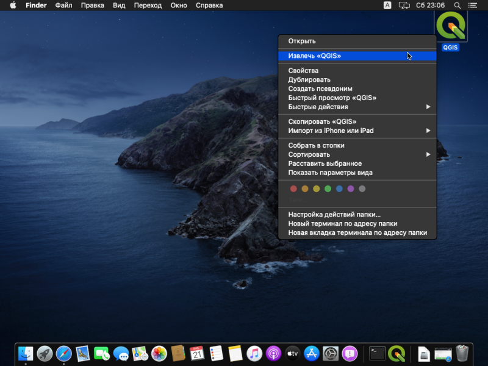Open Messages from the Dock
The height and width of the screenshot is (366, 488).
[x=121, y=354]
